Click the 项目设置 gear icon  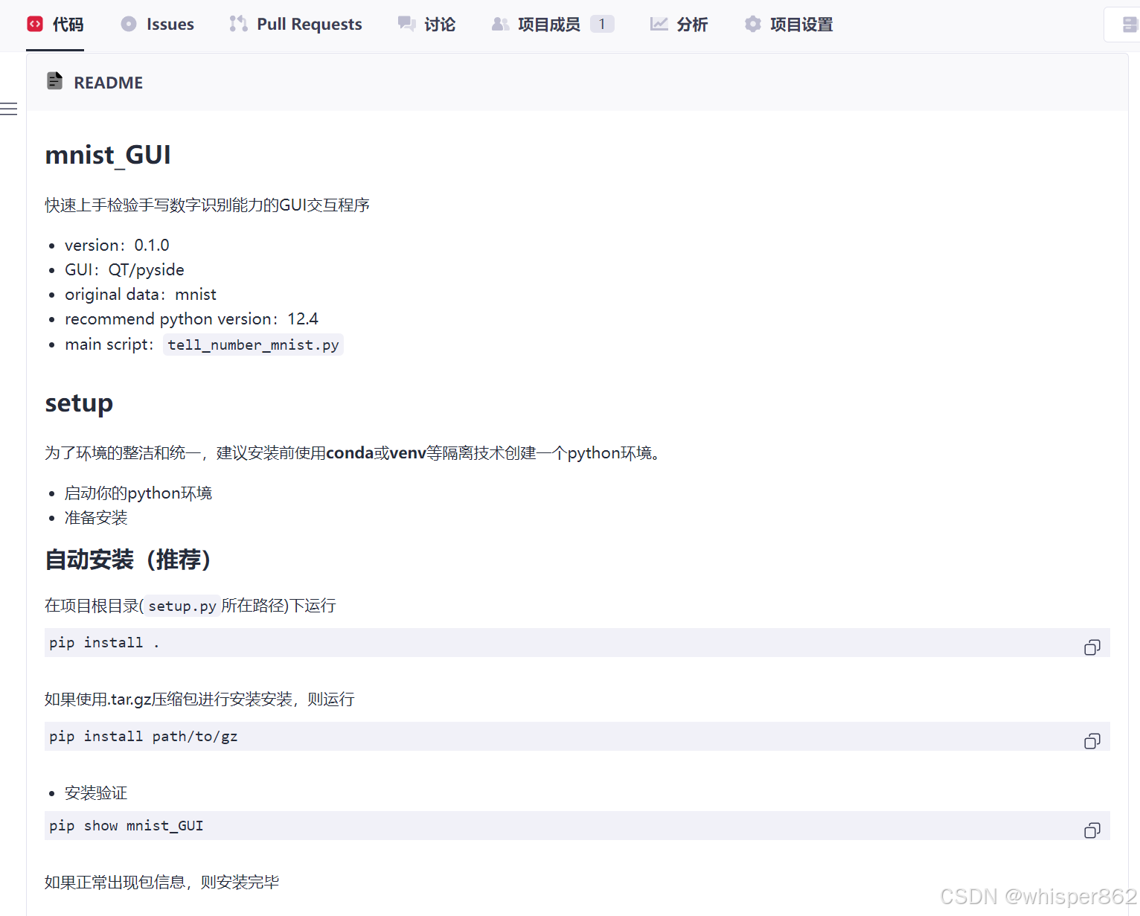(752, 23)
